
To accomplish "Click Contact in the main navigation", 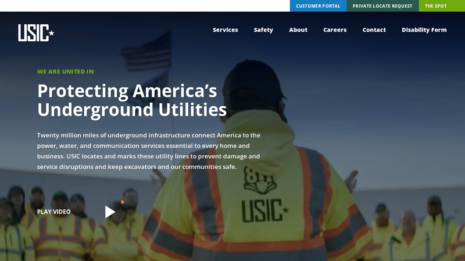I will 374,30.
